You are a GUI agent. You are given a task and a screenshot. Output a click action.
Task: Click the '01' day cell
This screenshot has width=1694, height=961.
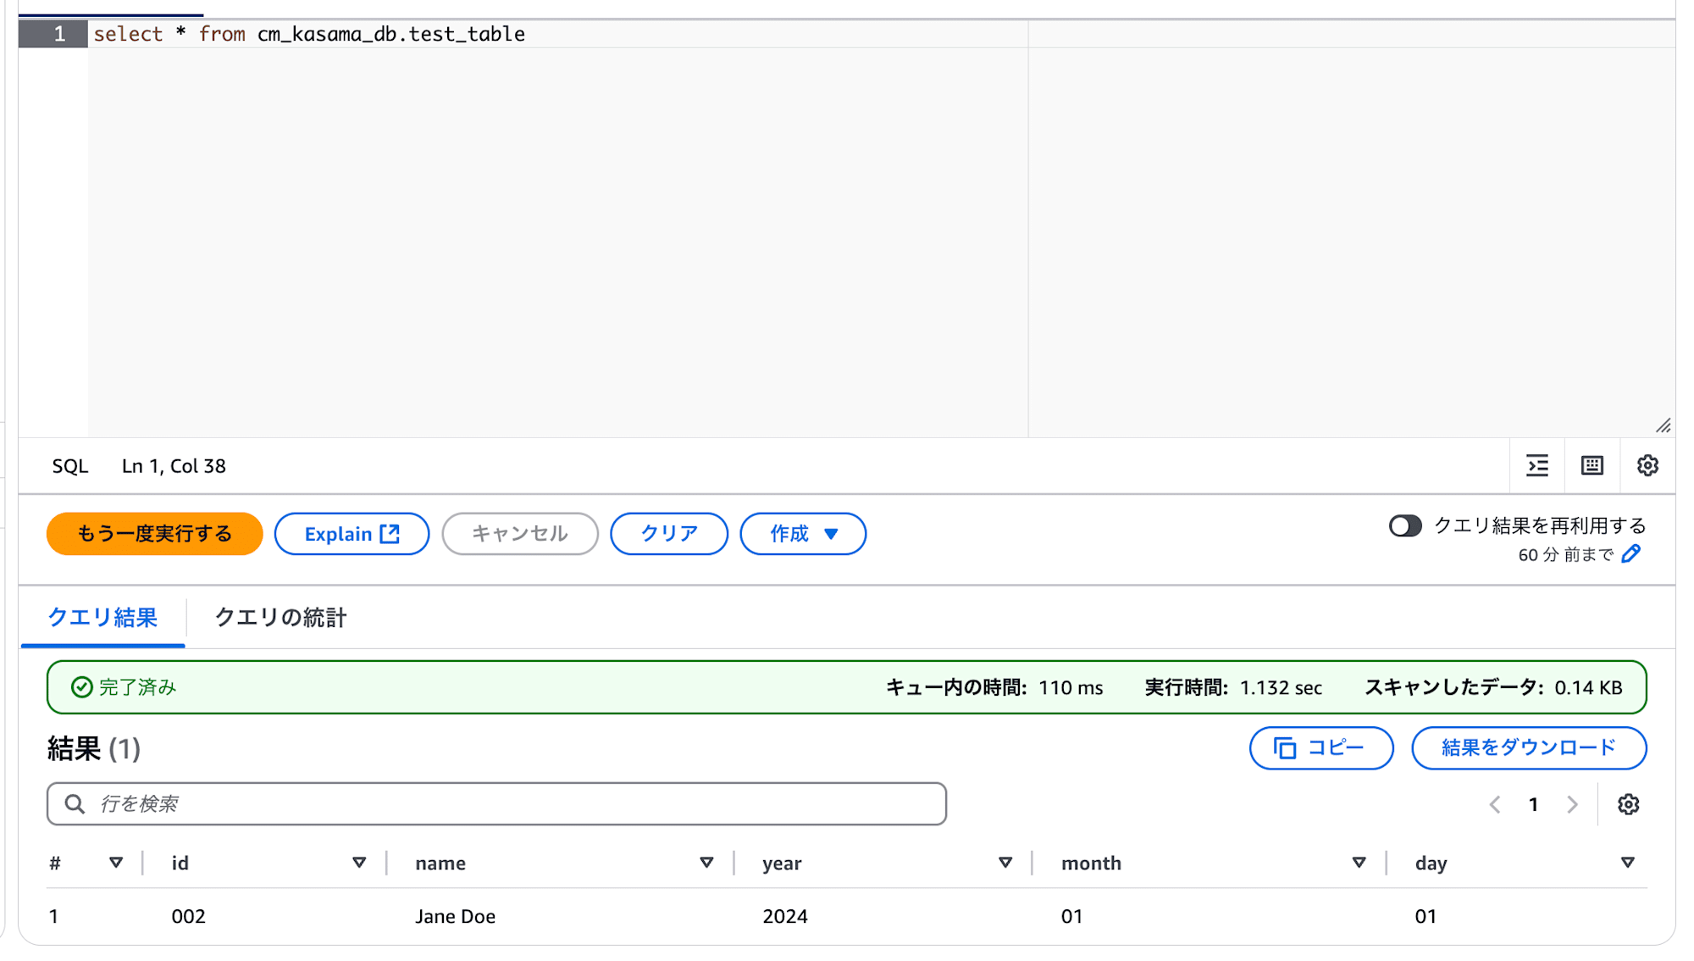click(x=1426, y=916)
